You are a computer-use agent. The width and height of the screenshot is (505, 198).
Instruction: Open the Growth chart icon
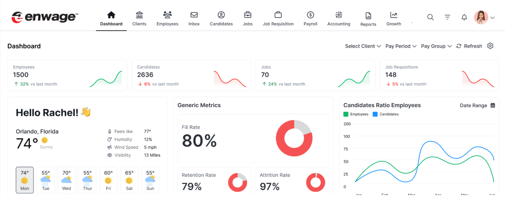(393, 15)
